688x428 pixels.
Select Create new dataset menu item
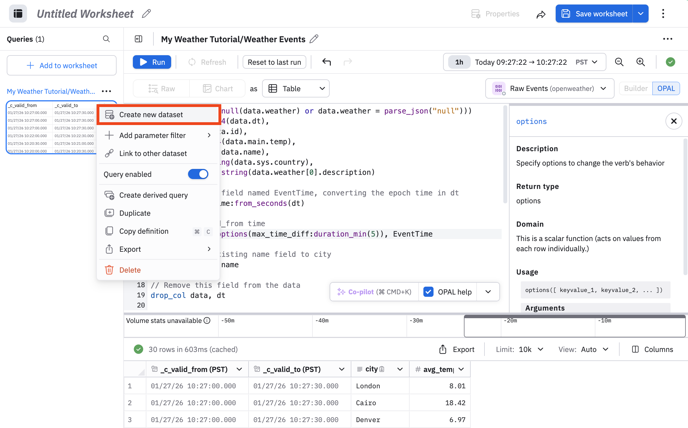coord(151,115)
